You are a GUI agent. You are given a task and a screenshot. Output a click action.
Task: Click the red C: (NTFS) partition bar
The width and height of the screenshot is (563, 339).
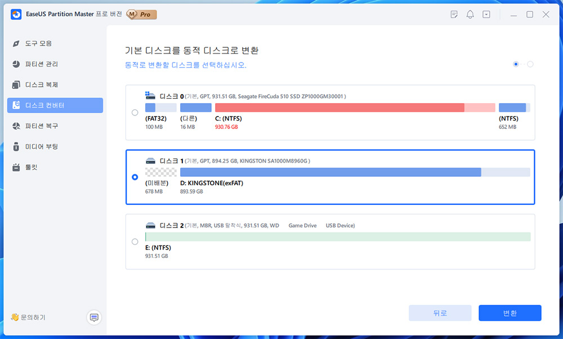[x=355, y=108]
